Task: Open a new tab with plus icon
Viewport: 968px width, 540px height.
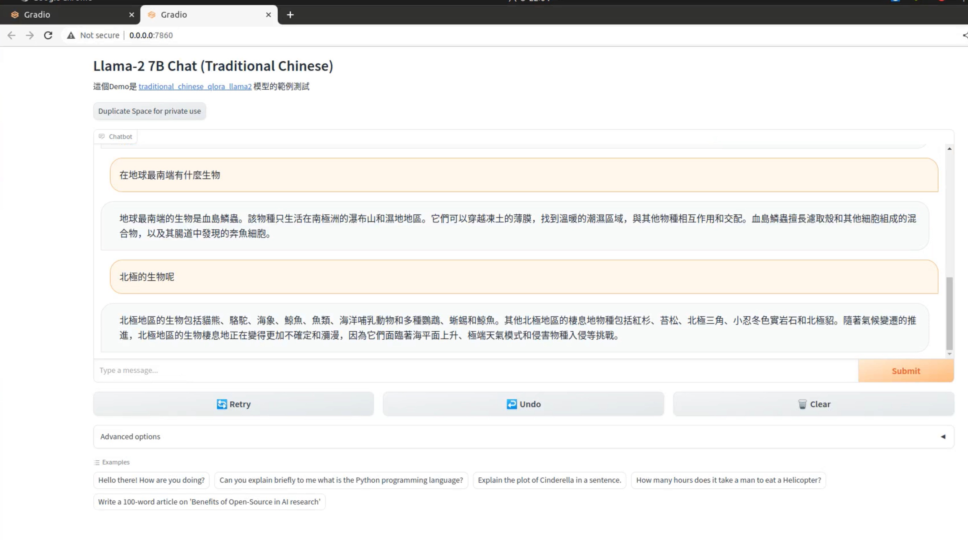Action: (290, 15)
